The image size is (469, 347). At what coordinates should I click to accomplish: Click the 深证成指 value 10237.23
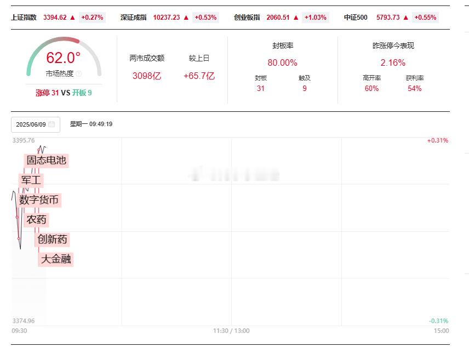tap(167, 18)
